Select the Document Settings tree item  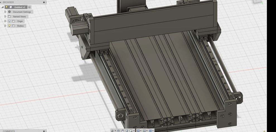click(x=22, y=12)
